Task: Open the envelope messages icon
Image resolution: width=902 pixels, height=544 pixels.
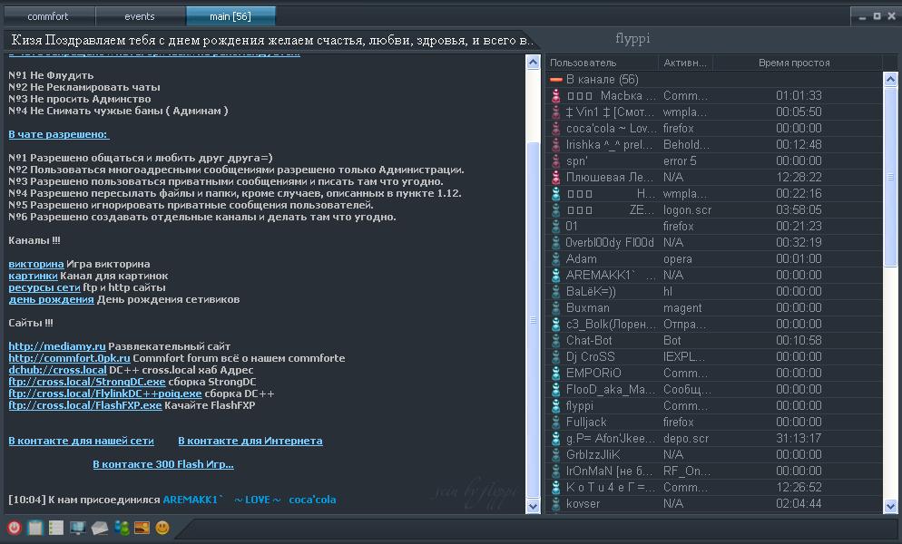Action: pos(99,528)
